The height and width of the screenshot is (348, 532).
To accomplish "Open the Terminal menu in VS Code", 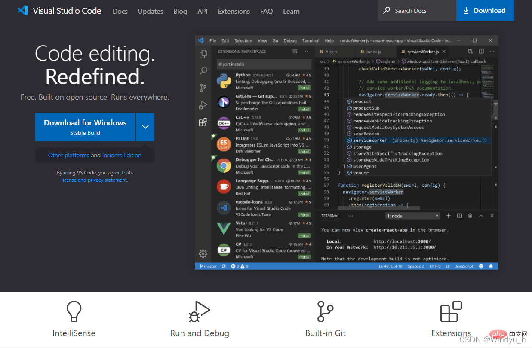I will point(311,41).
